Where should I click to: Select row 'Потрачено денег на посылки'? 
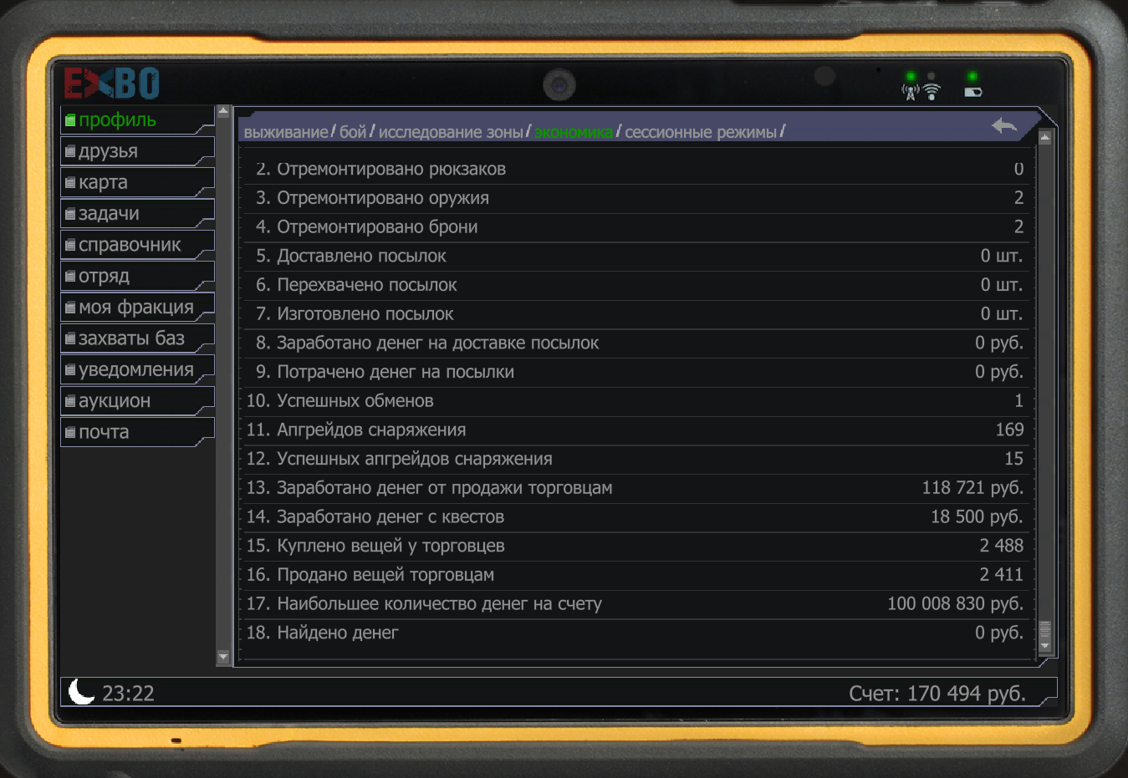(x=635, y=372)
